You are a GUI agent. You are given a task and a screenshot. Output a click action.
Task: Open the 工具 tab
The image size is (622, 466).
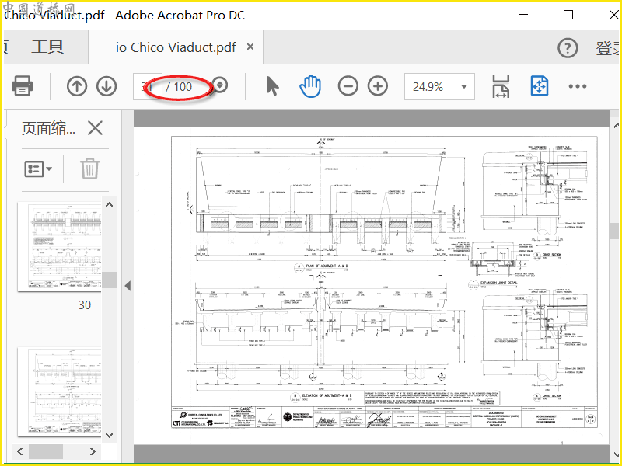[x=47, y=47]
